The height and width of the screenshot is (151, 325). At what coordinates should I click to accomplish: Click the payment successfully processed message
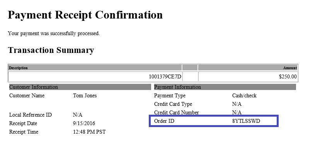tap(54, 33)
